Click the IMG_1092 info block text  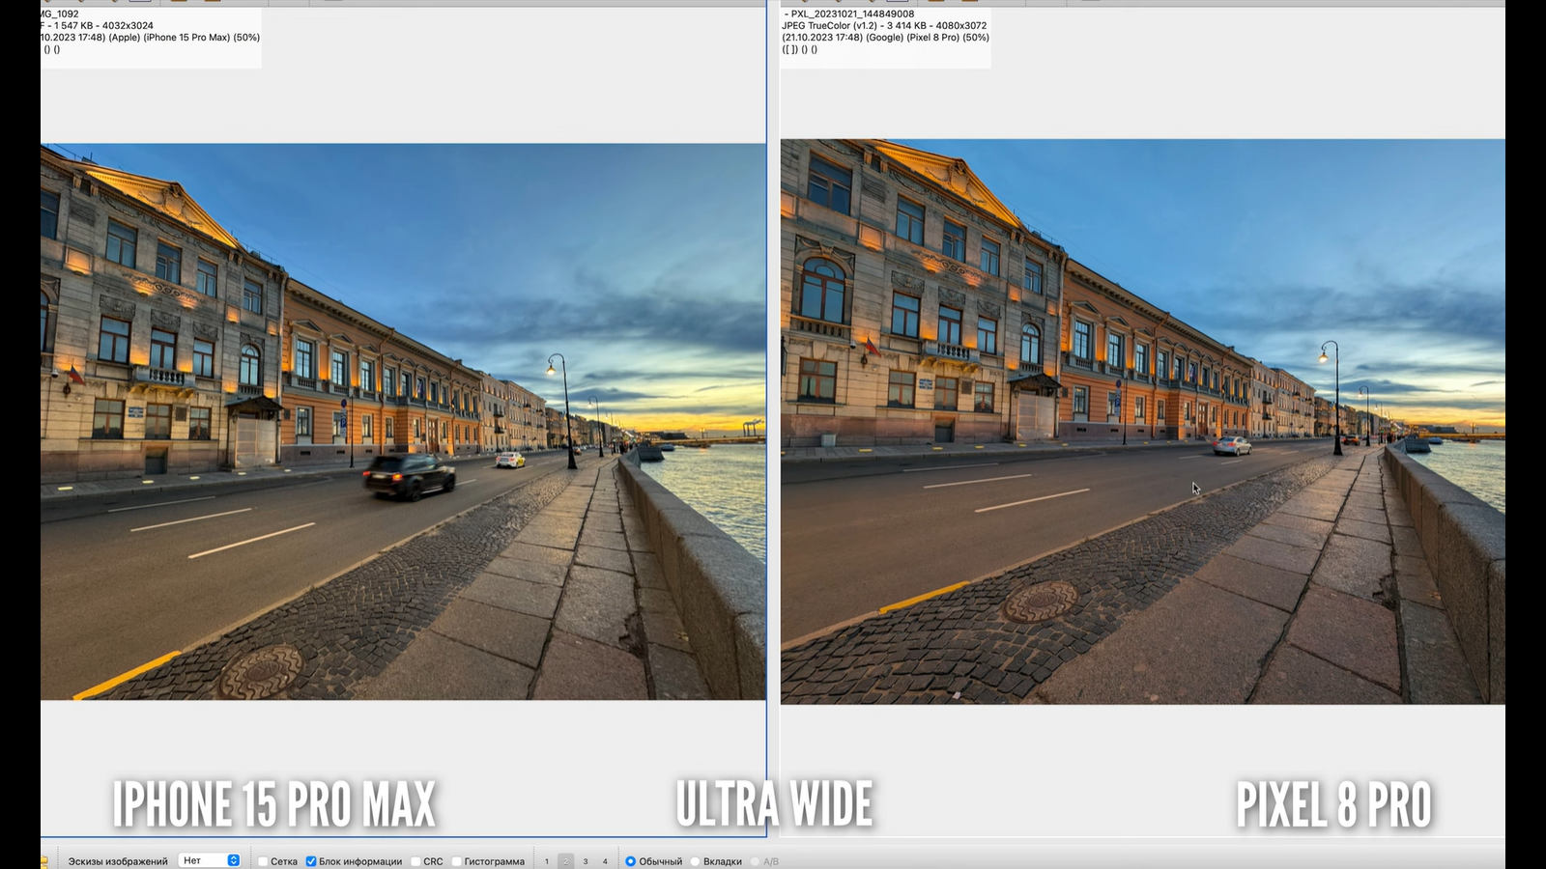coord(151,32)
